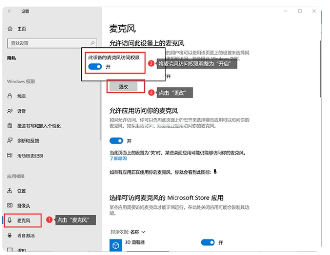330x255 pixels.
Task: Open 常规 via its lock icon in the sidebar
Action: [10, 96]
